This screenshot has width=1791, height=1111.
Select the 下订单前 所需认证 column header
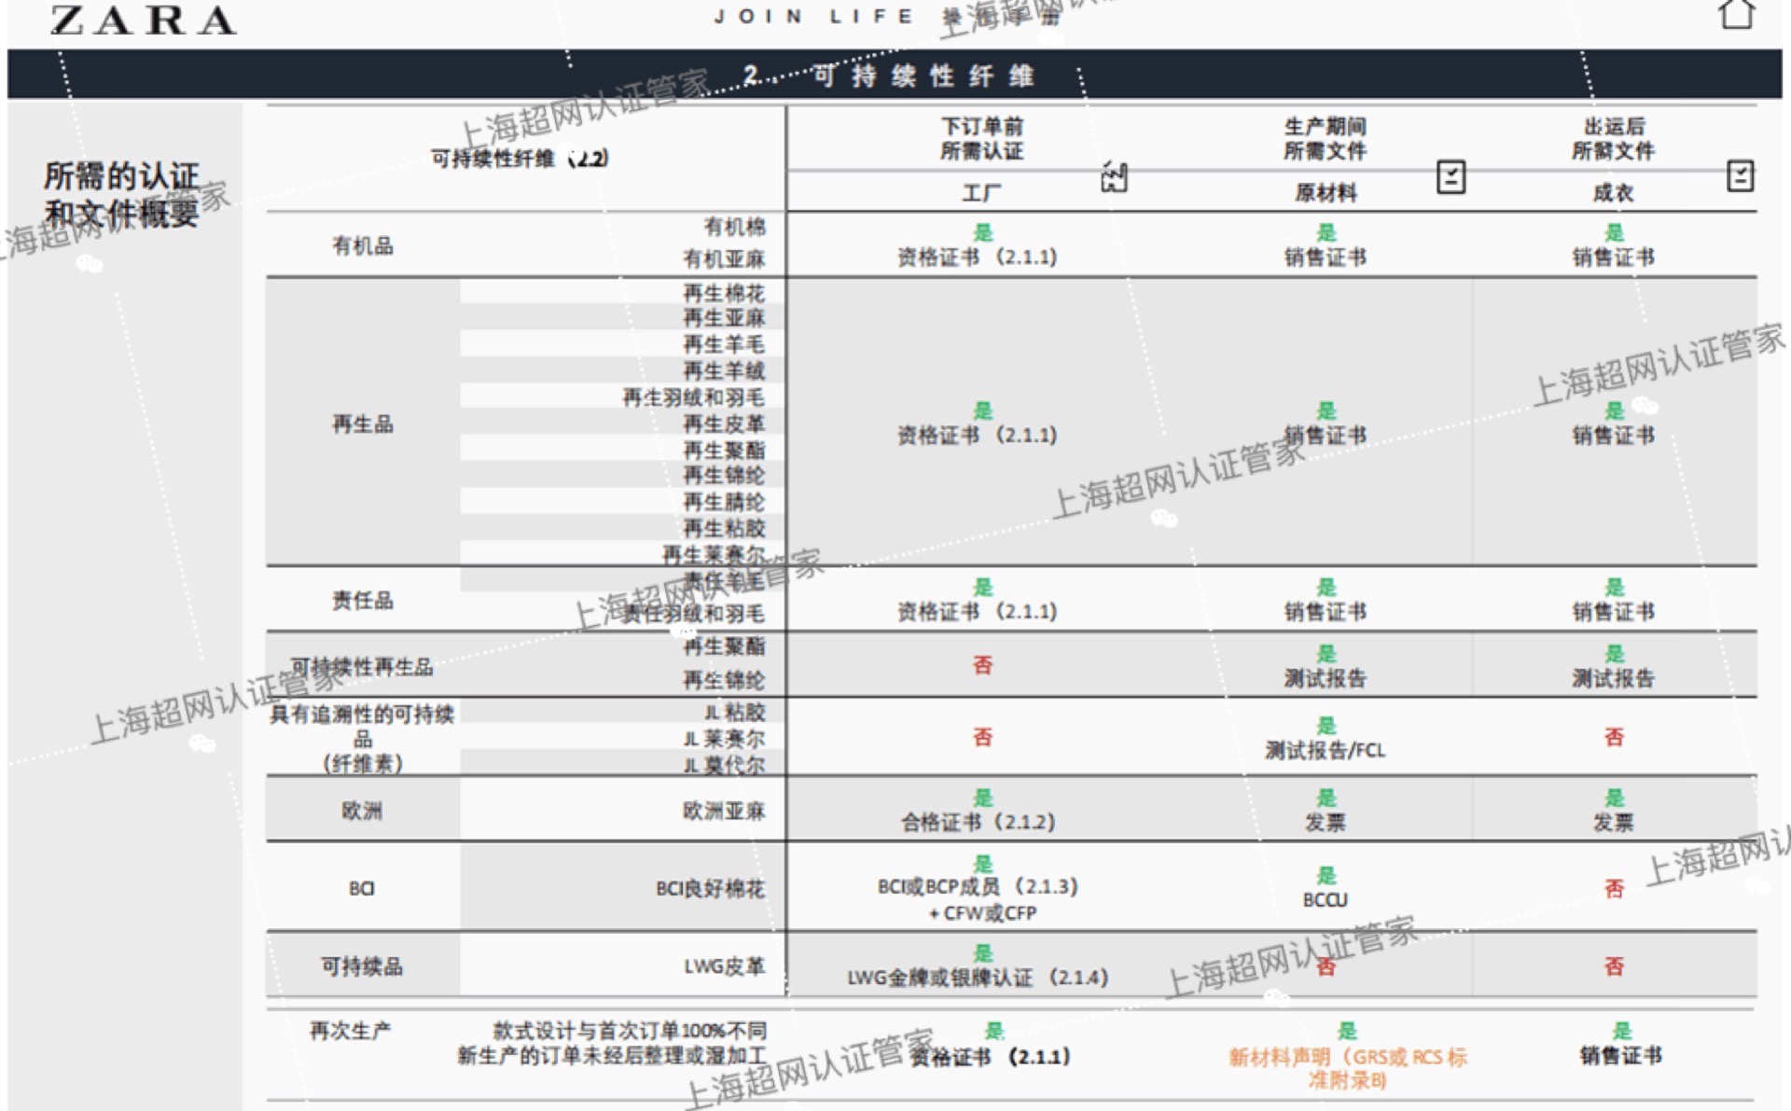(981, 138)
